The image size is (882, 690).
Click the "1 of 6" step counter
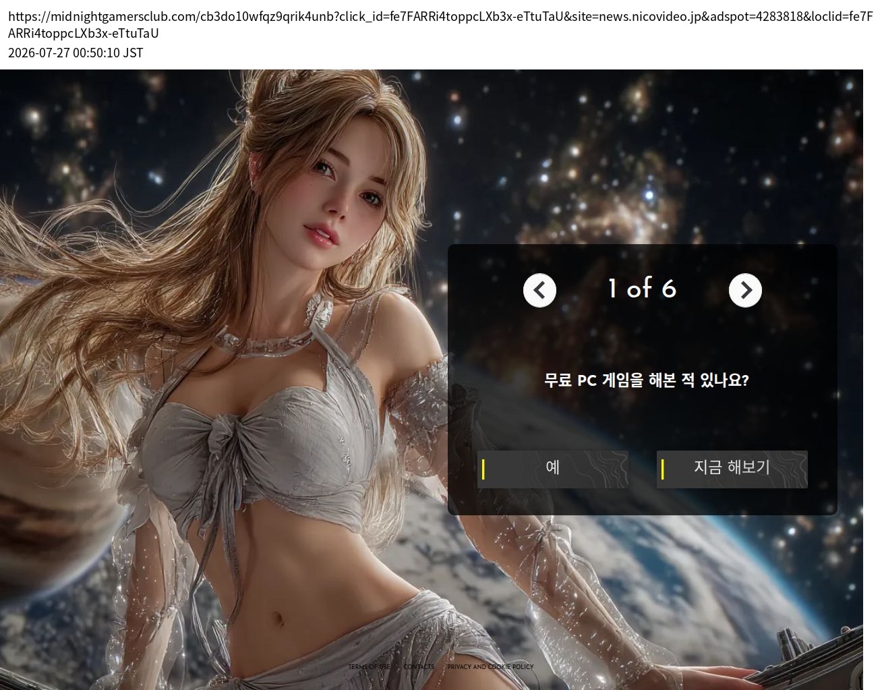point(642,289)
